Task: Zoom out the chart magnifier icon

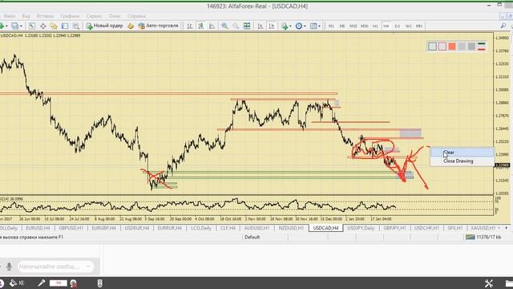Action: (x=236, y=26)
